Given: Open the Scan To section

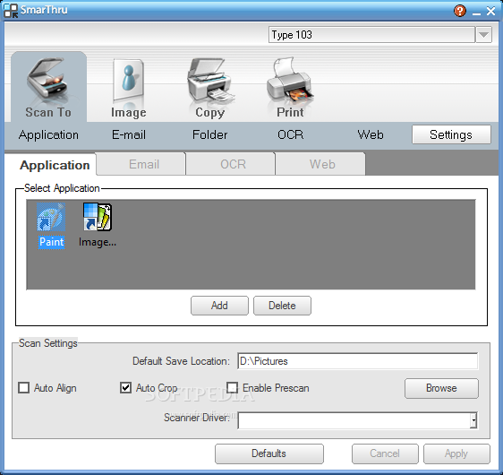Looking at the screenshot, I should 48,87.
